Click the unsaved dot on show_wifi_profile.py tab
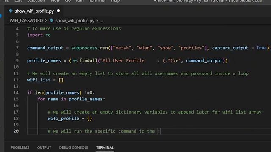 (x=58, y=11)
